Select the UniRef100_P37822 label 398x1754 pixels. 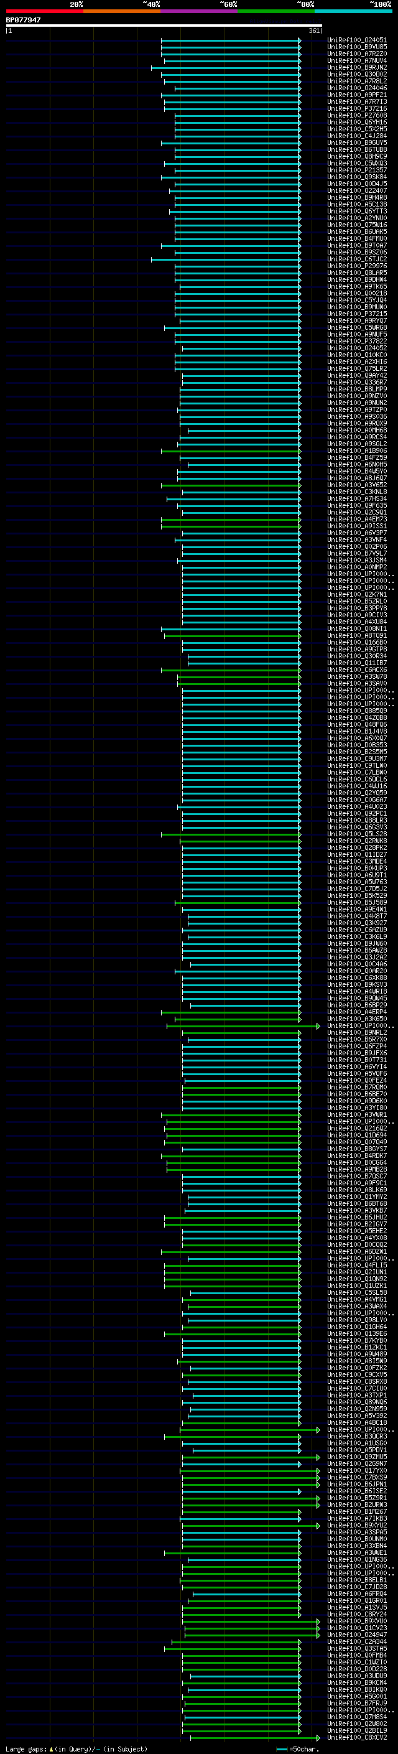coord(357,341)
